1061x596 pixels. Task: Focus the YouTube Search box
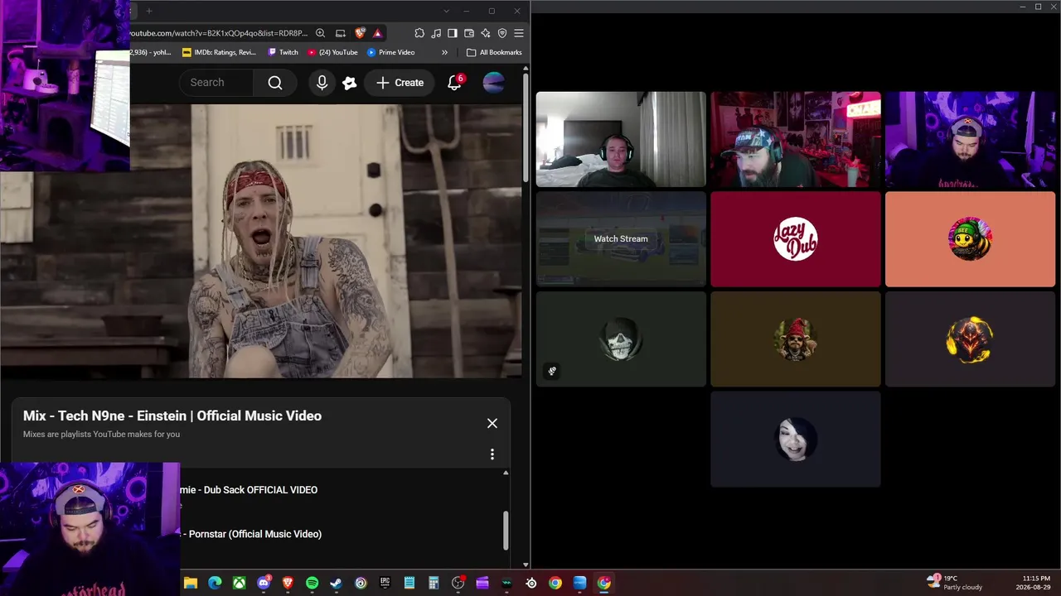[216, 83]
